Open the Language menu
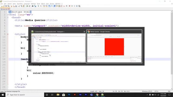 click(27, 4)
